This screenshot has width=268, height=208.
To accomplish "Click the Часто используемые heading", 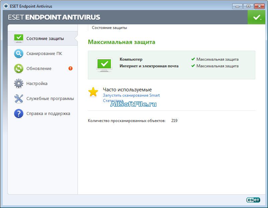I will pos(127,90).
